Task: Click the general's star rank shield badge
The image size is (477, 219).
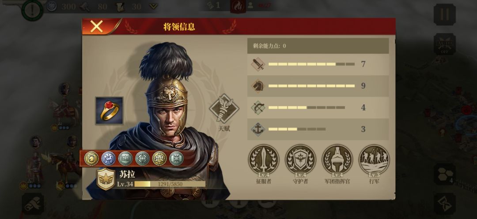Action: coord(106,179)
